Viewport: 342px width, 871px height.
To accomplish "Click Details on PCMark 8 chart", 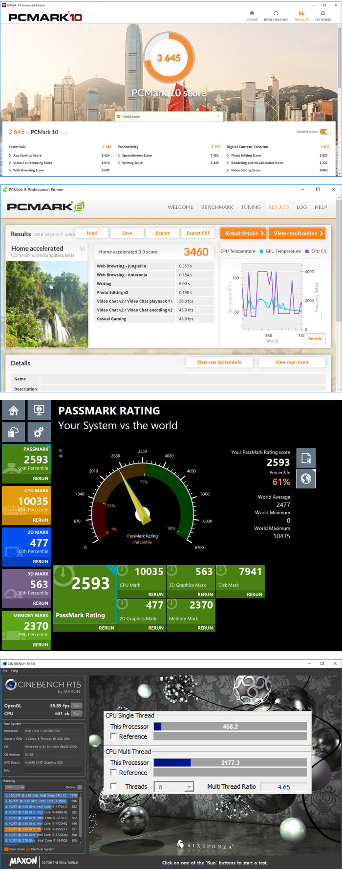I will tap(315, 339).
